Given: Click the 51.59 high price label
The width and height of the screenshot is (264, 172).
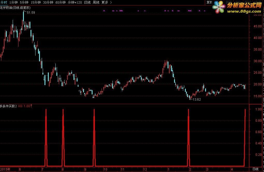Looking at the screenshot, I should click(x=31, y=13).
